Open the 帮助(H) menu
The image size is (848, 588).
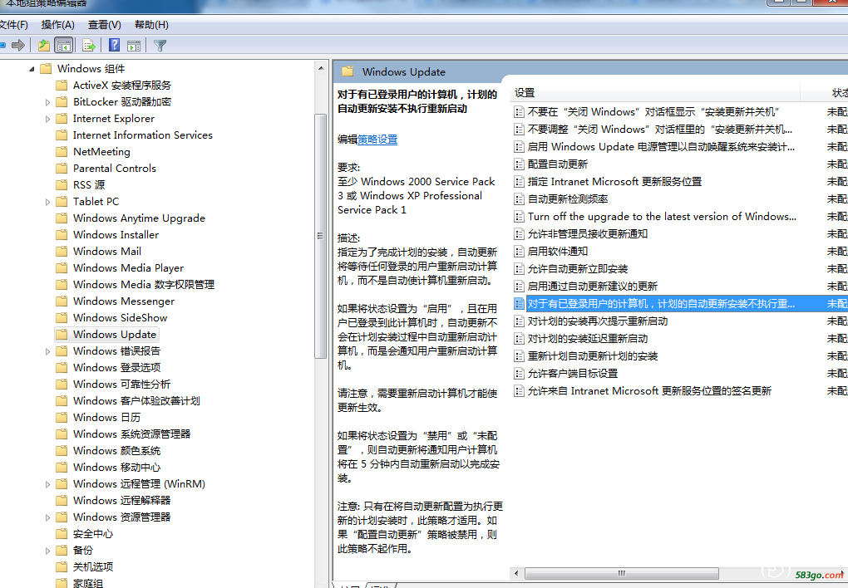[x=151, y=24]
